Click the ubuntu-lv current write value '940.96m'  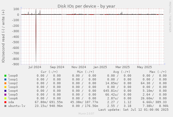pos(56,106)
